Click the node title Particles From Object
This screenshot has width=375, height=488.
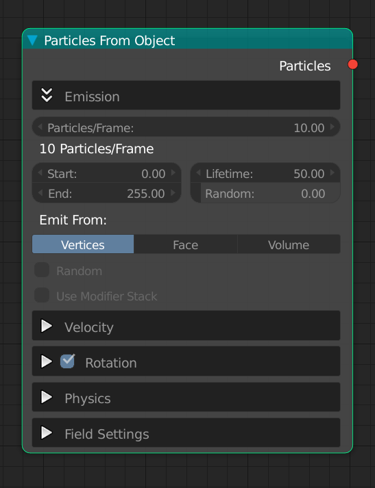pos(110,41)
